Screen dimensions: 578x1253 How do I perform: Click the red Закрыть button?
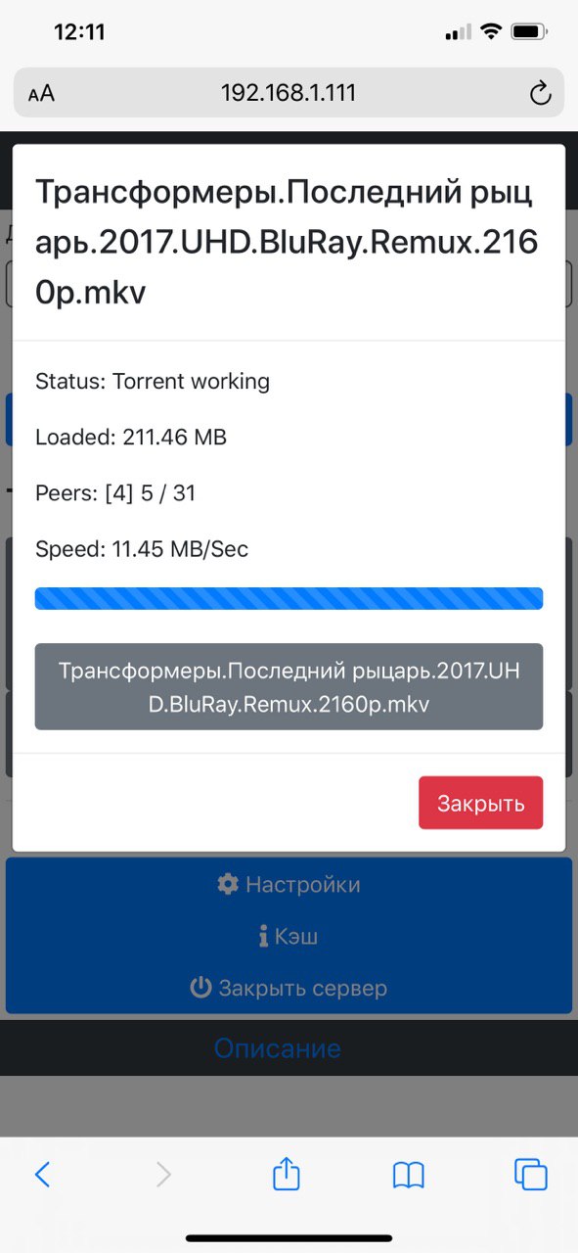click(x=481, y=804)
